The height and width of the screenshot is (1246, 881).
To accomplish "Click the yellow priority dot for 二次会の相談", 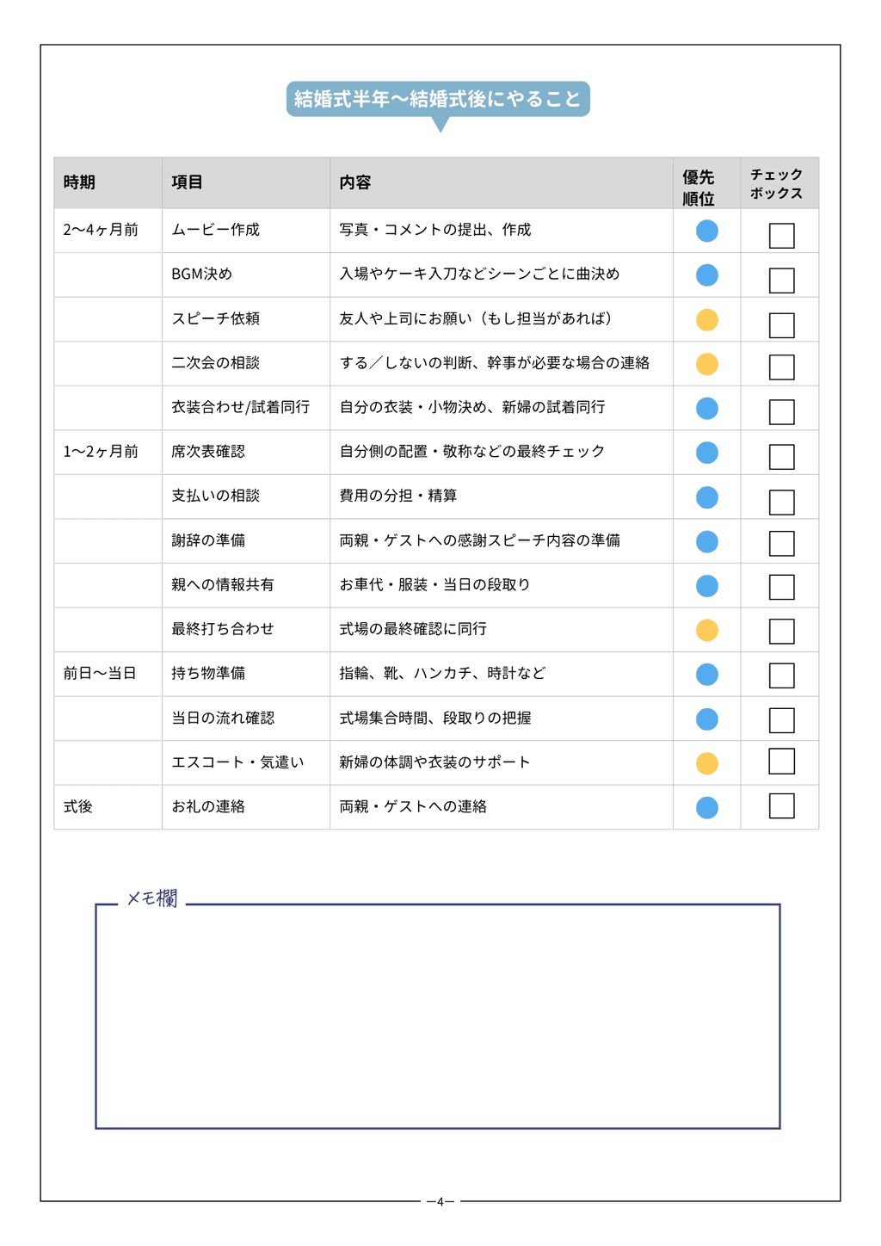I will click(x=706, y=364).
